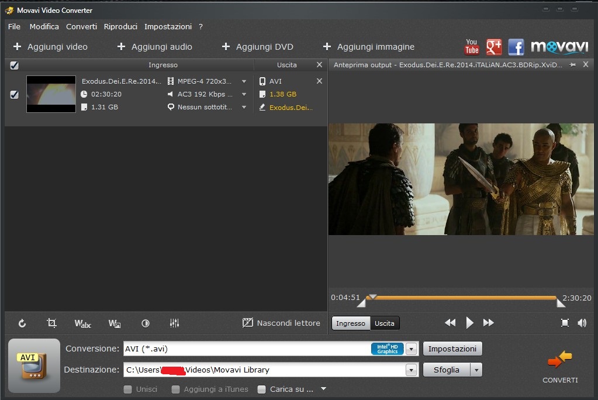The width and height of the screenshot is (598, 400).
Task: Rewind the preview playback
Action: (x=450, y=323)
